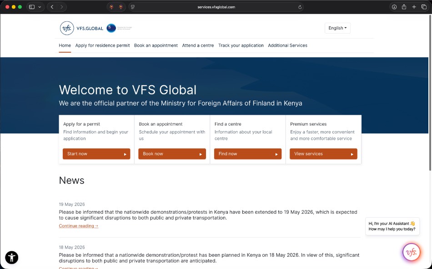Open Apply for residence permit menu item

click(x=102, y=46)
